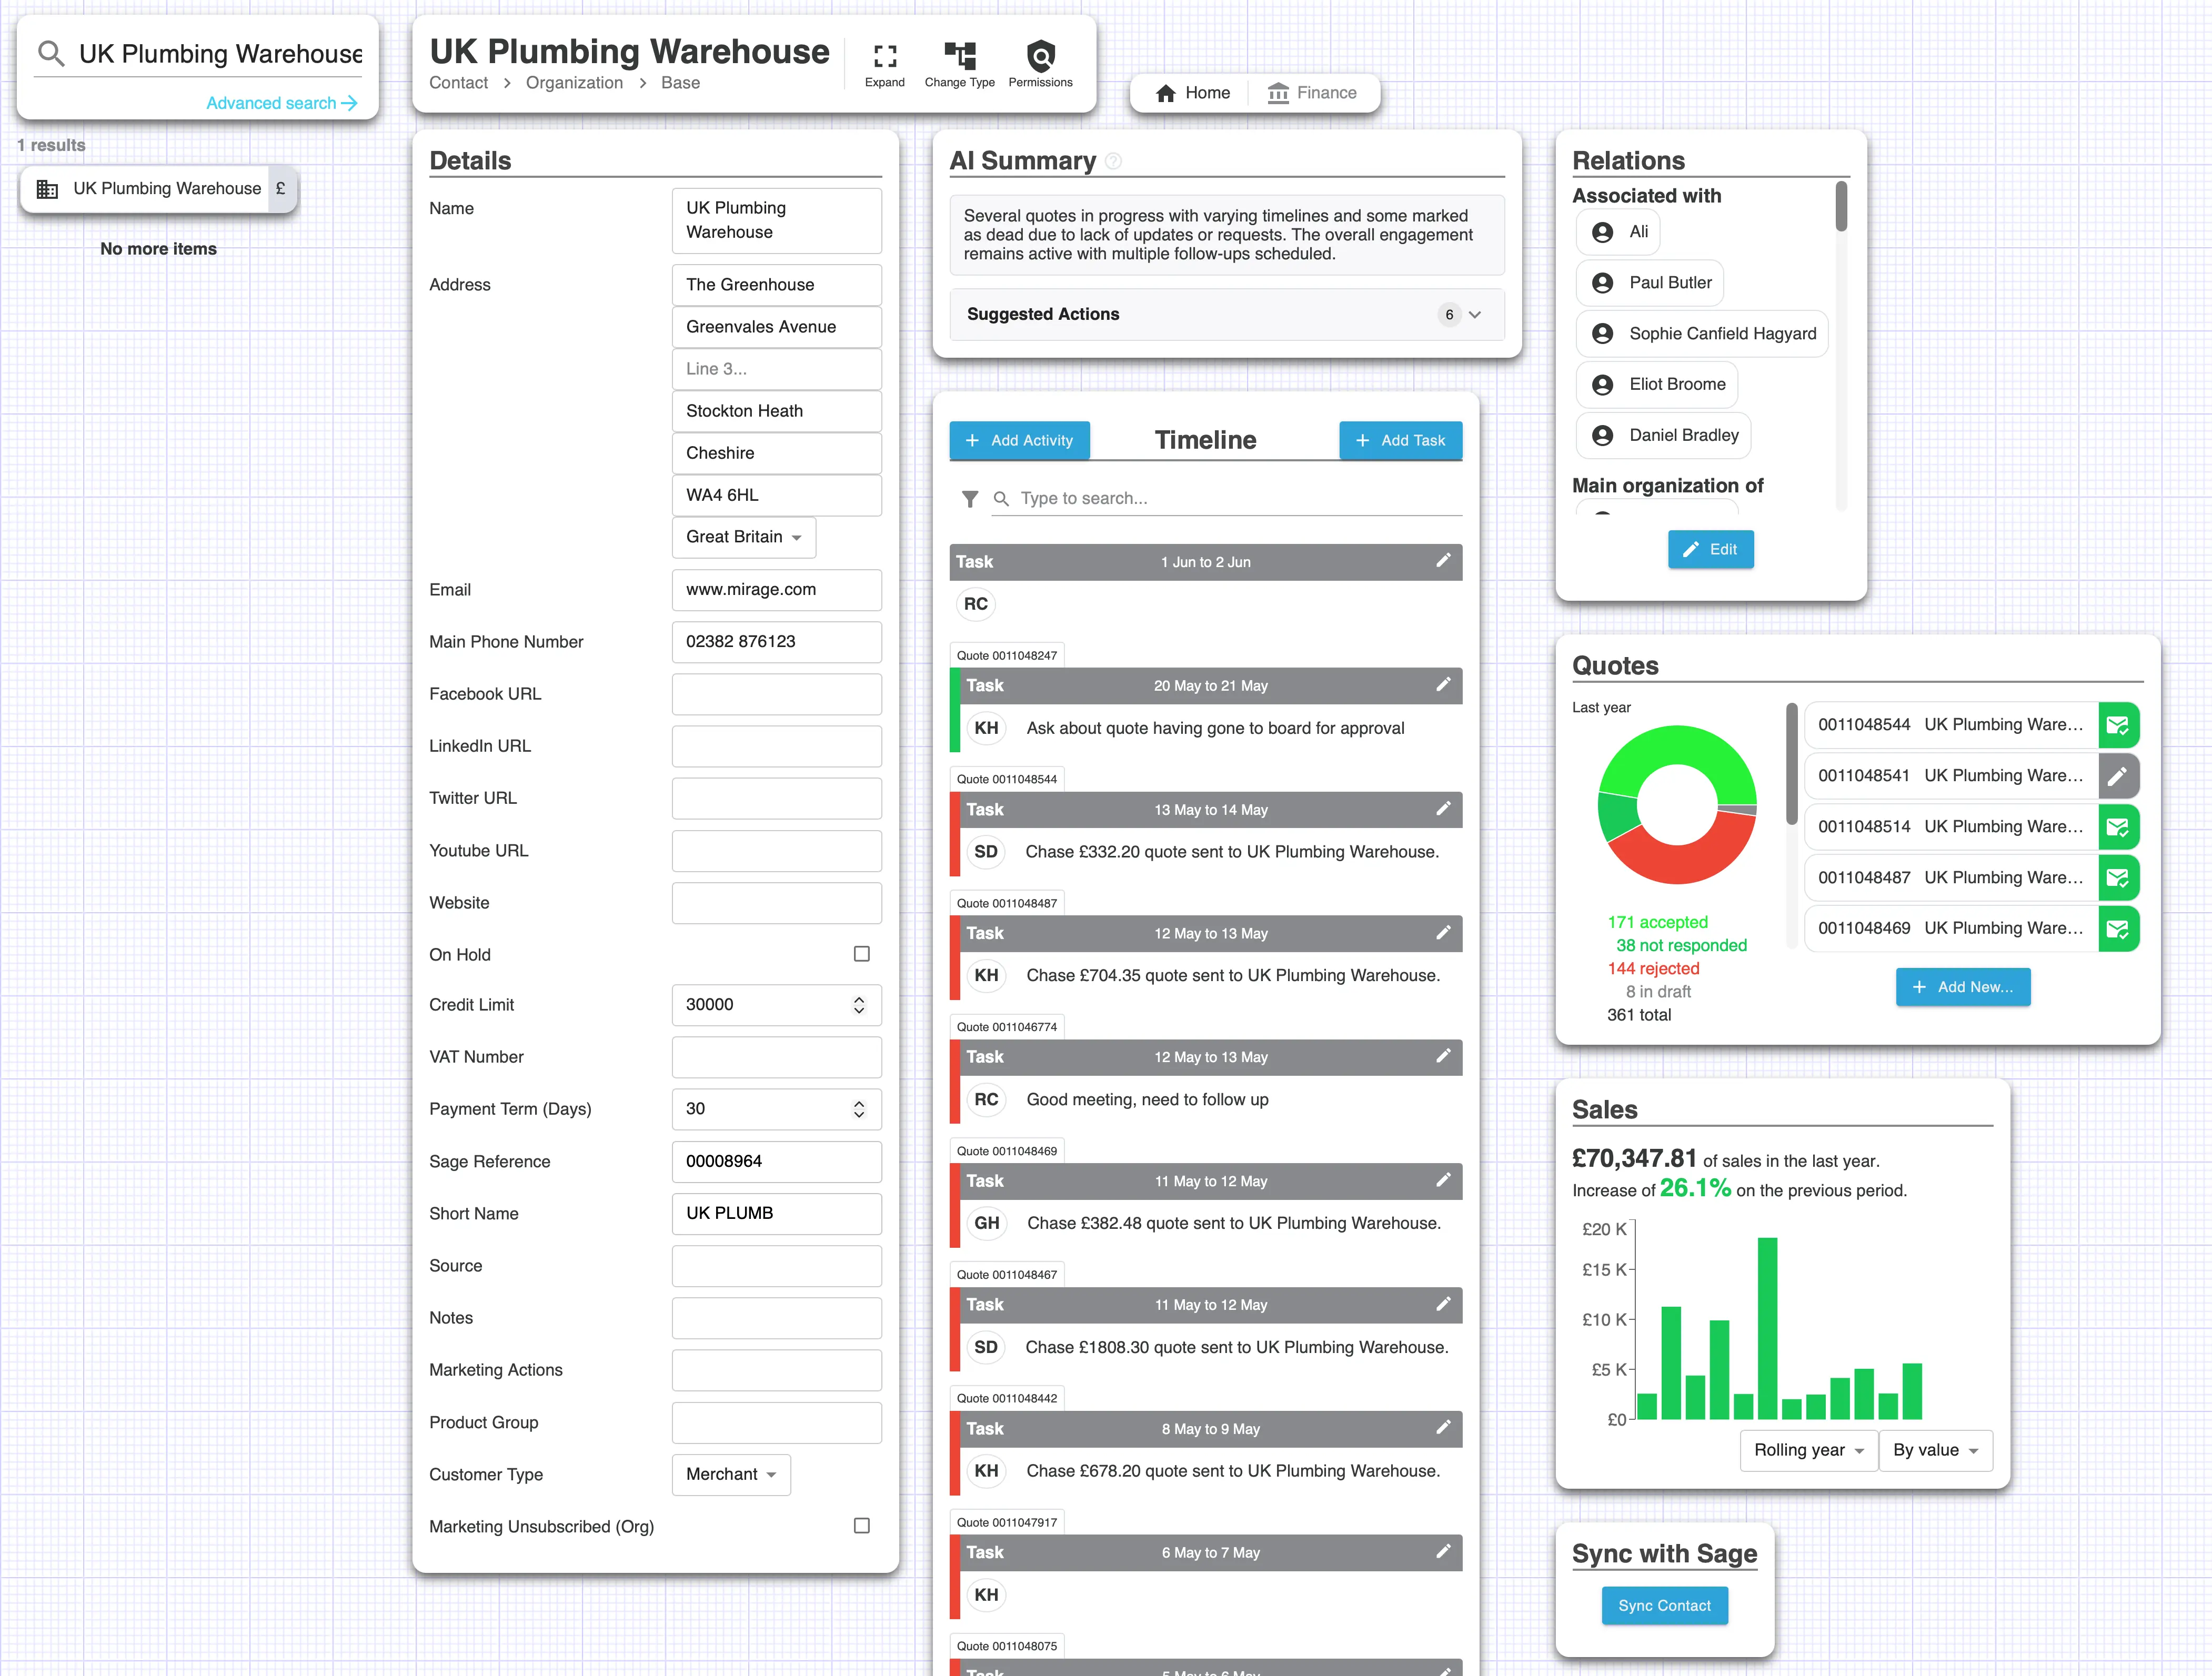Switch to the Finance tab

pyautogui.click(x=1311, y=93)
